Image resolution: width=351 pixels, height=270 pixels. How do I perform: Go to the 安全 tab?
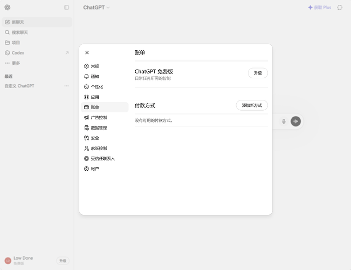105,138
